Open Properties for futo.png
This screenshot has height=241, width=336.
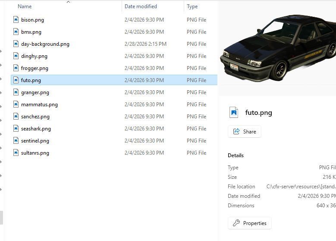pos(250,223)
